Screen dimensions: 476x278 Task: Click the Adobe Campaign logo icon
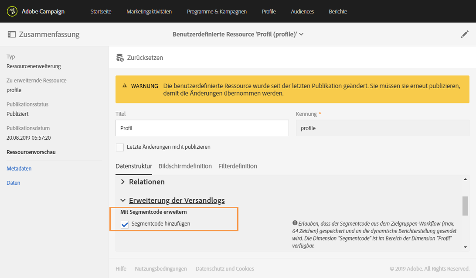(12, 11)
